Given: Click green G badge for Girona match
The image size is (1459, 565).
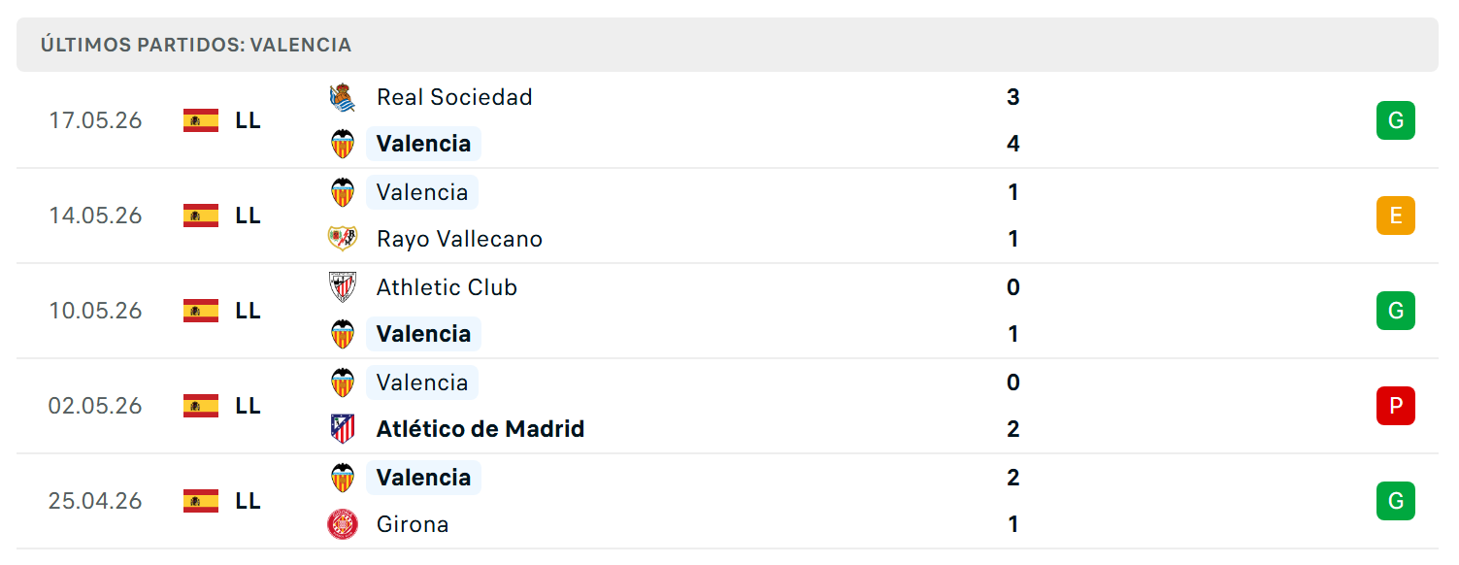Looking at the screenshot, I should click(x=1396, y=501).
